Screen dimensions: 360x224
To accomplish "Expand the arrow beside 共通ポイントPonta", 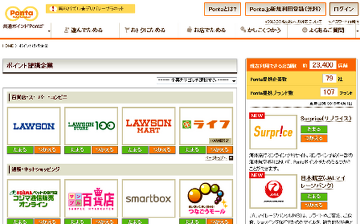I will [49, 31].
